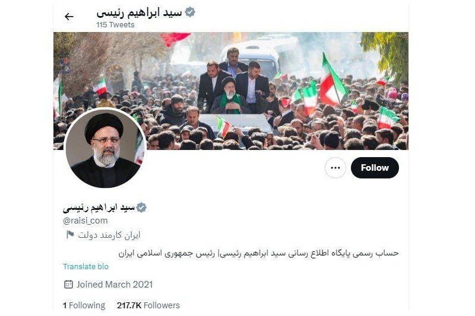Click the calendar icon near Joined date
The width and height of the screenshot is (475, 316).
point(68,284)
